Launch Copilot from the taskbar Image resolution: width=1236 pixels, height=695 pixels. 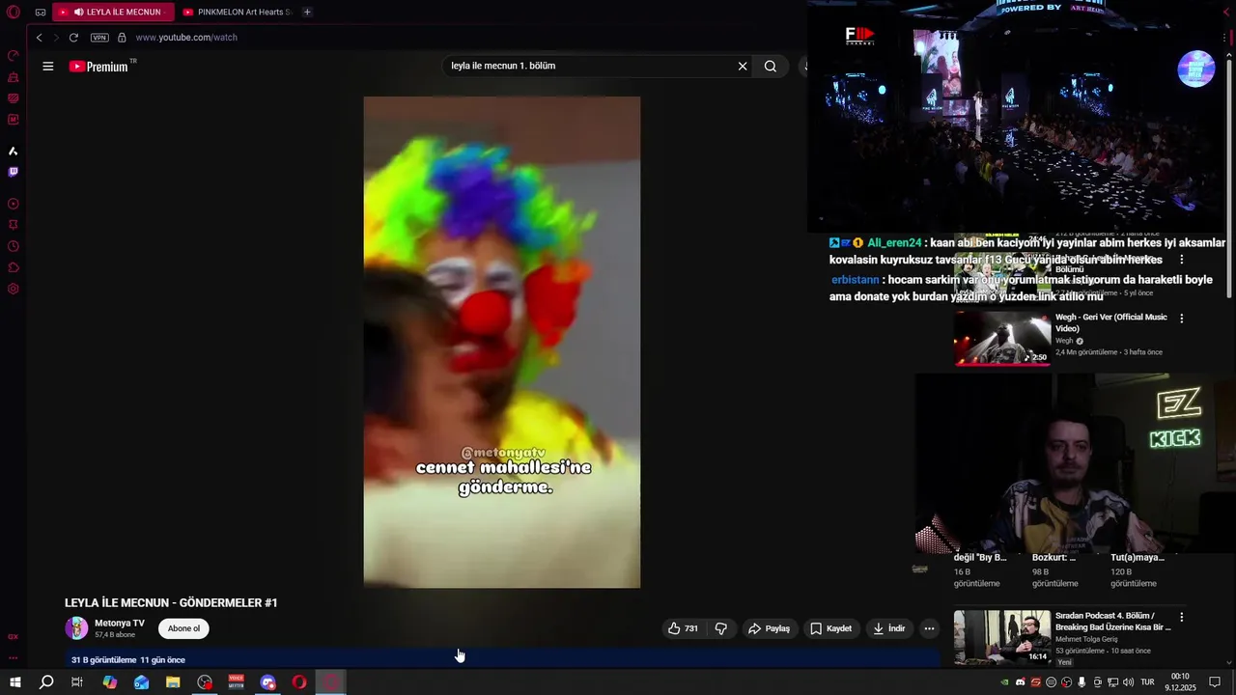[x=110, y=682]
